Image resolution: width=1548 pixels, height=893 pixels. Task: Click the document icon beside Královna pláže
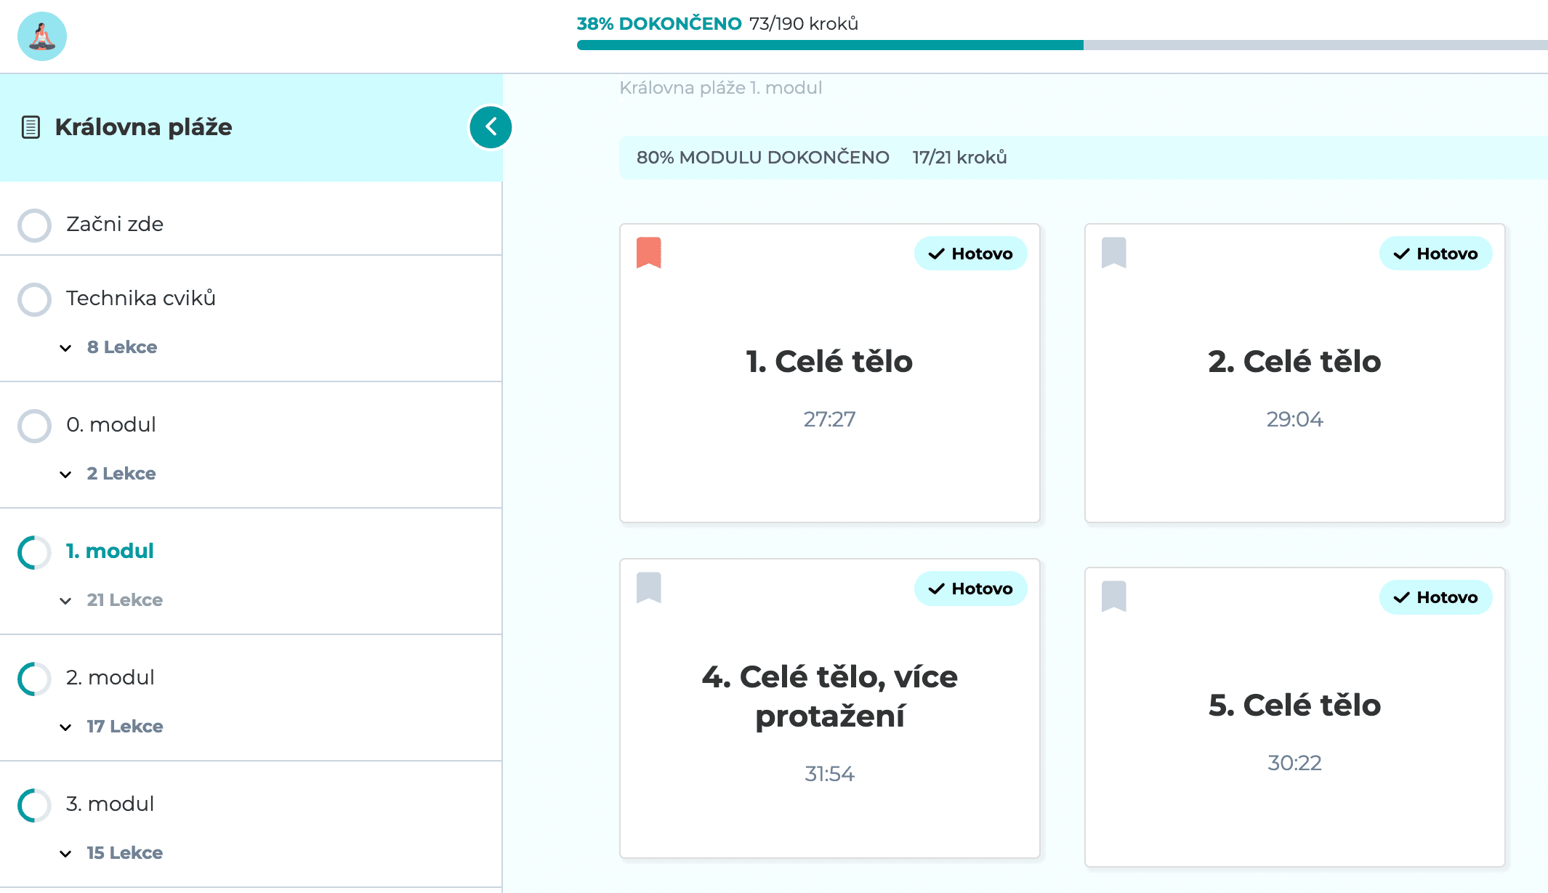31,127
